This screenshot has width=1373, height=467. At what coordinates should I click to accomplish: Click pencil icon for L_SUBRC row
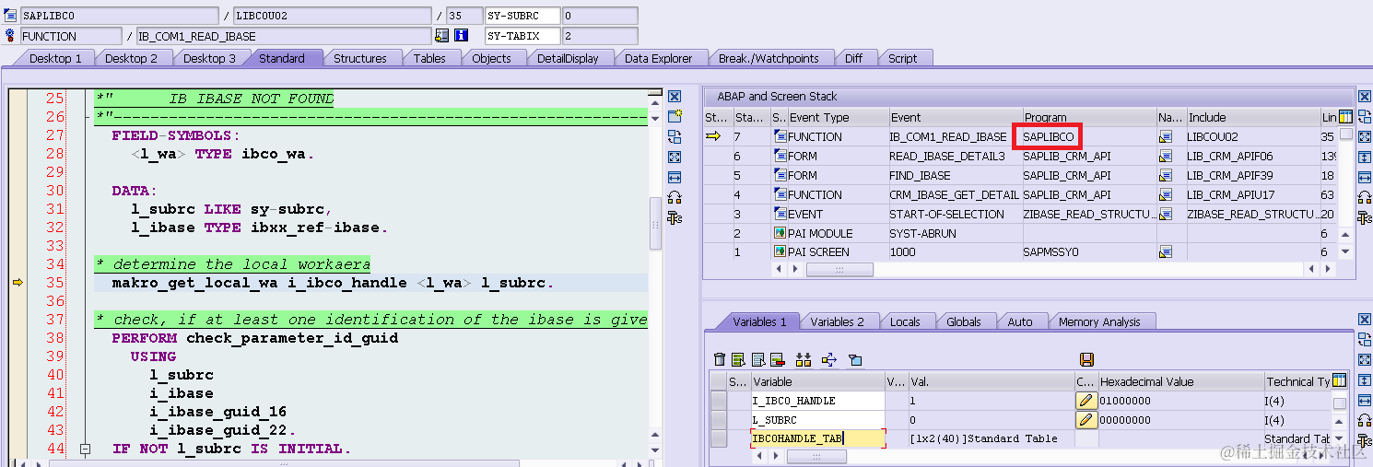[1086, 420]
